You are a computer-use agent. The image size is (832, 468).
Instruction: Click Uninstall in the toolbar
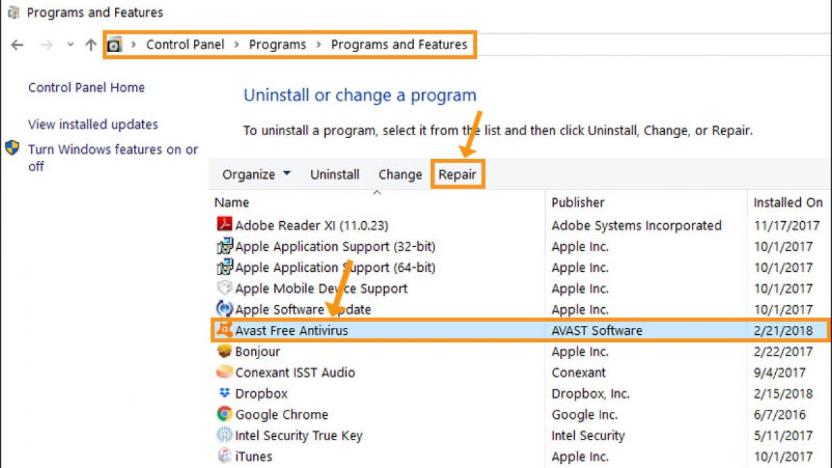coord(335,175)
